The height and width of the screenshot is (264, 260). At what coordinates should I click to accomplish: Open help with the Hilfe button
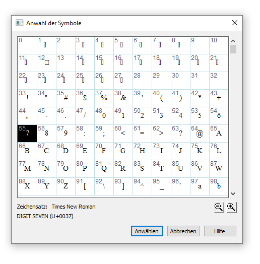click(220, 231)
